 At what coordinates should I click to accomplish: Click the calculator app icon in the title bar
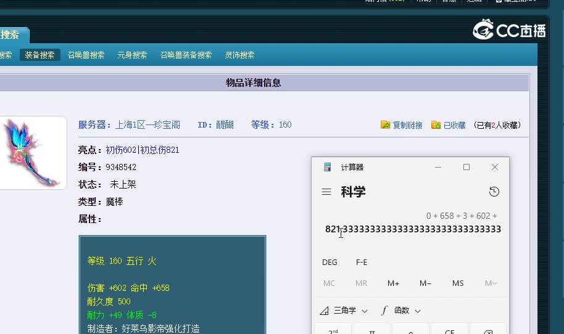point(328,168)
